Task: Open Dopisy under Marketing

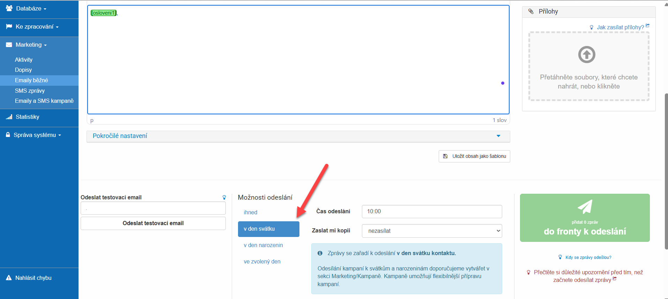Action: [23, 70]
